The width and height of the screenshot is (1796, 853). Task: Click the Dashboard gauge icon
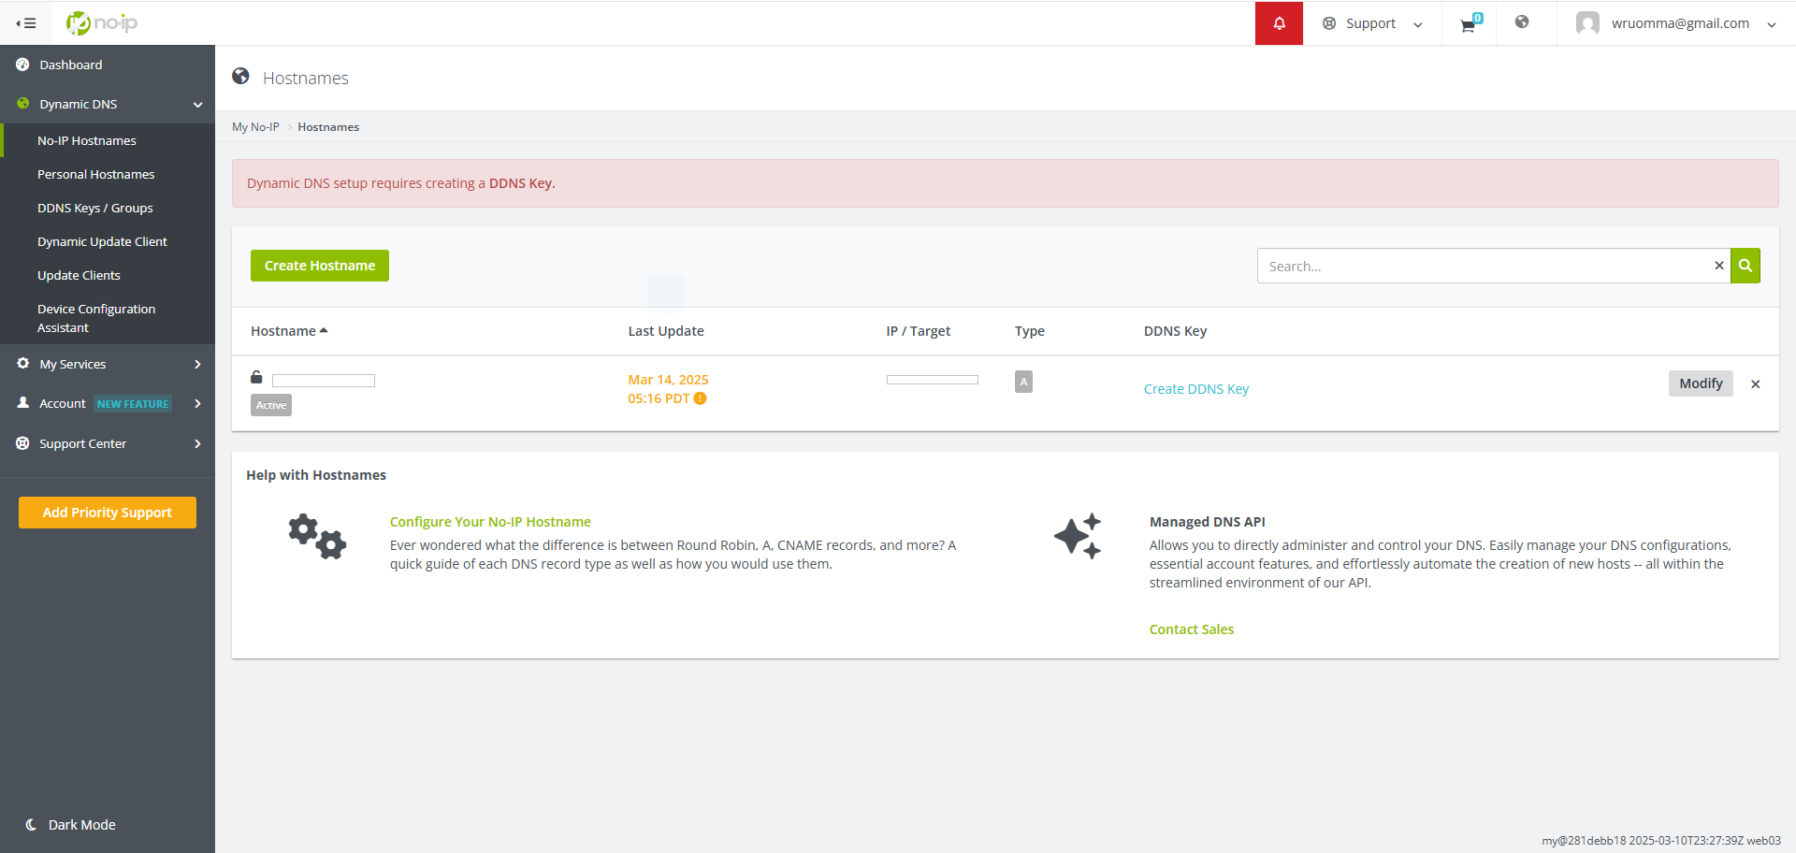click(22, 65)
